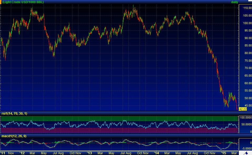Click the Light Crude USD/1000 BBL title
The width and height of the screenshot is (252, 155).
(23, 2)
